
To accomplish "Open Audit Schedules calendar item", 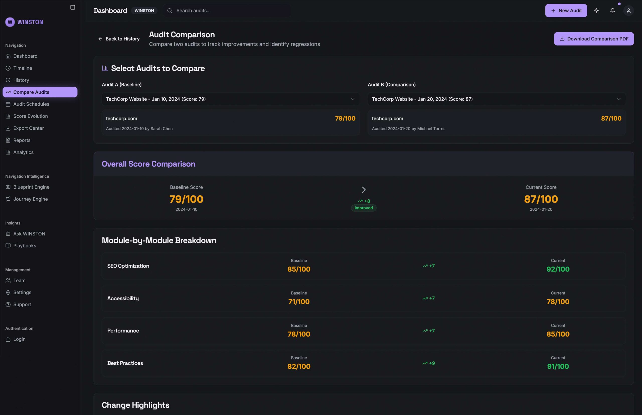I will (x=31, y=104).
